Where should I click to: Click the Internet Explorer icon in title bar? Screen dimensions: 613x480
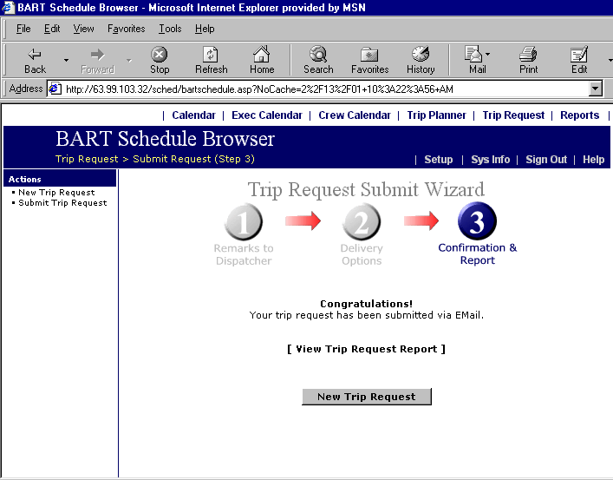coord(9,8)
